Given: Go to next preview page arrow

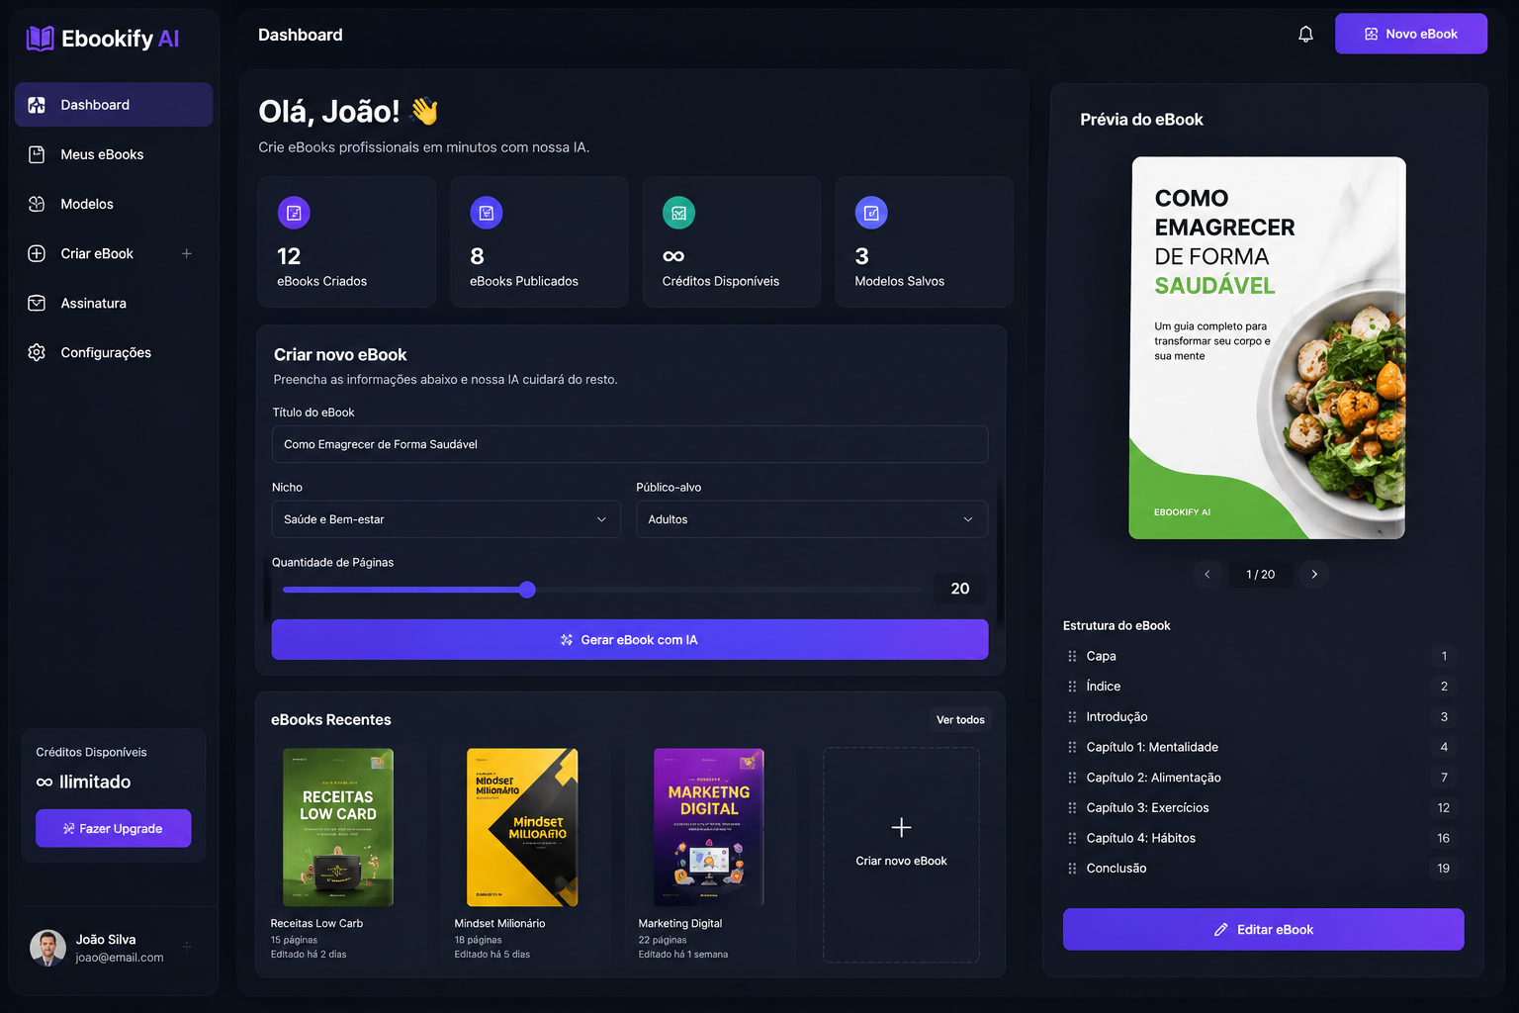Looking at the screenshot, I should click(x=1314, y=574).
